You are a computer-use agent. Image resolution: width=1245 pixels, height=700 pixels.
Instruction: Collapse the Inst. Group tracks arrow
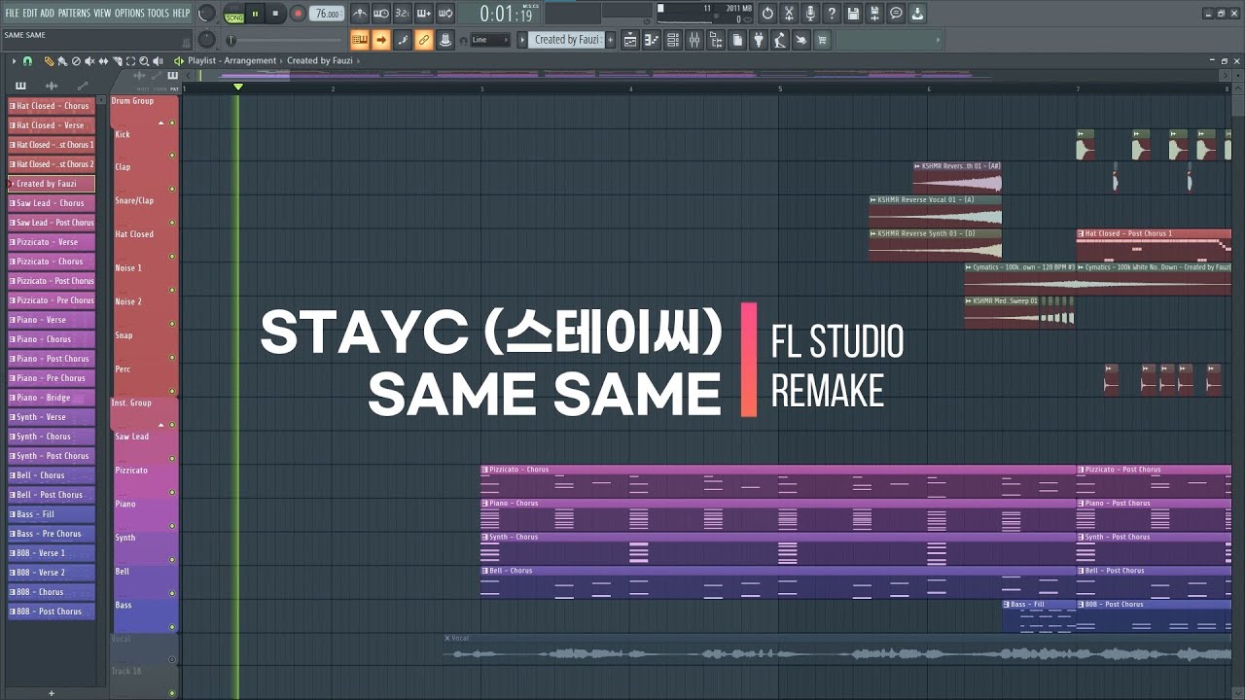coord(161,425)
